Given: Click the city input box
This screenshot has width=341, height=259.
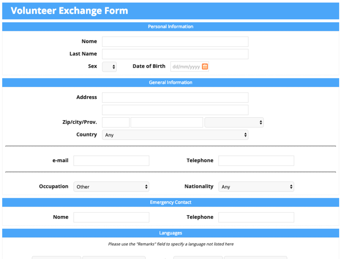Looking at the screenshot, I should (x=167, y=123).
